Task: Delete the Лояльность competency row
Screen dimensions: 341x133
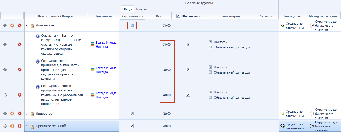Action: click(20, 25)
